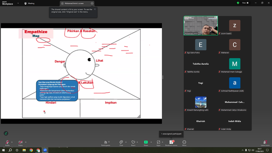This screenshot has width=272, height=153.
Task: Select the Maharani participant tile
Action: coord(235,45)
